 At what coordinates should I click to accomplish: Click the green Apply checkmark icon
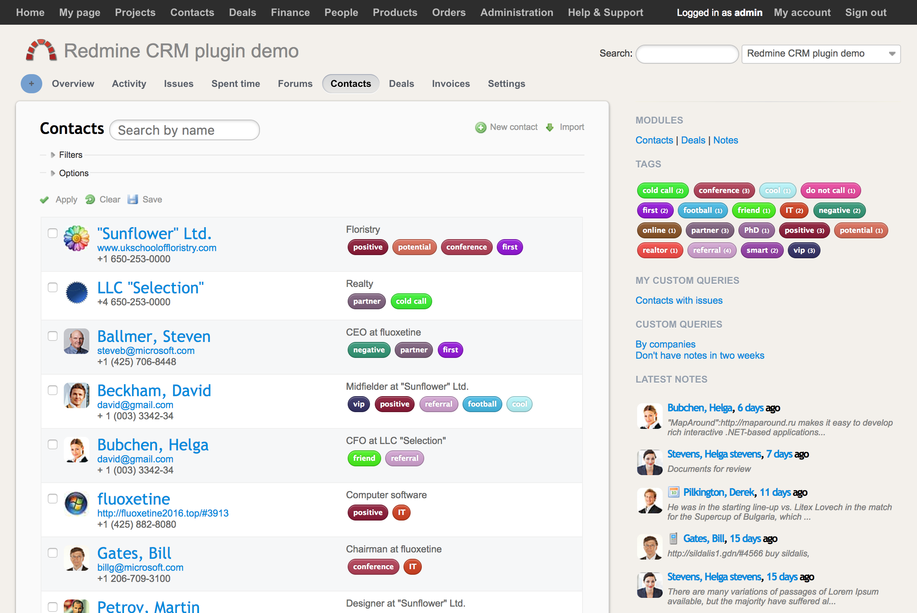point(45,200)
